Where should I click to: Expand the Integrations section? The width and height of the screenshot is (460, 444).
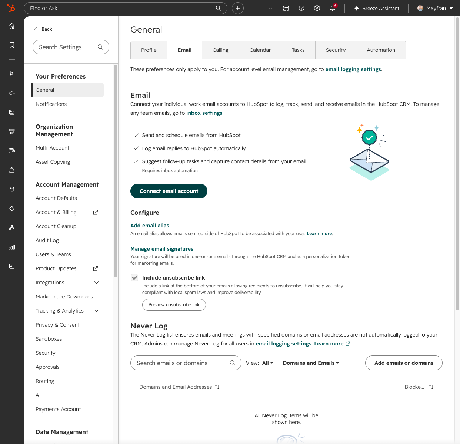click(96, 283)
